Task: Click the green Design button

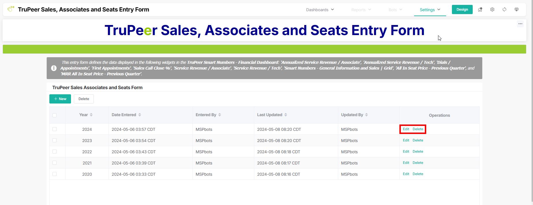Action: tap(462, 9)
